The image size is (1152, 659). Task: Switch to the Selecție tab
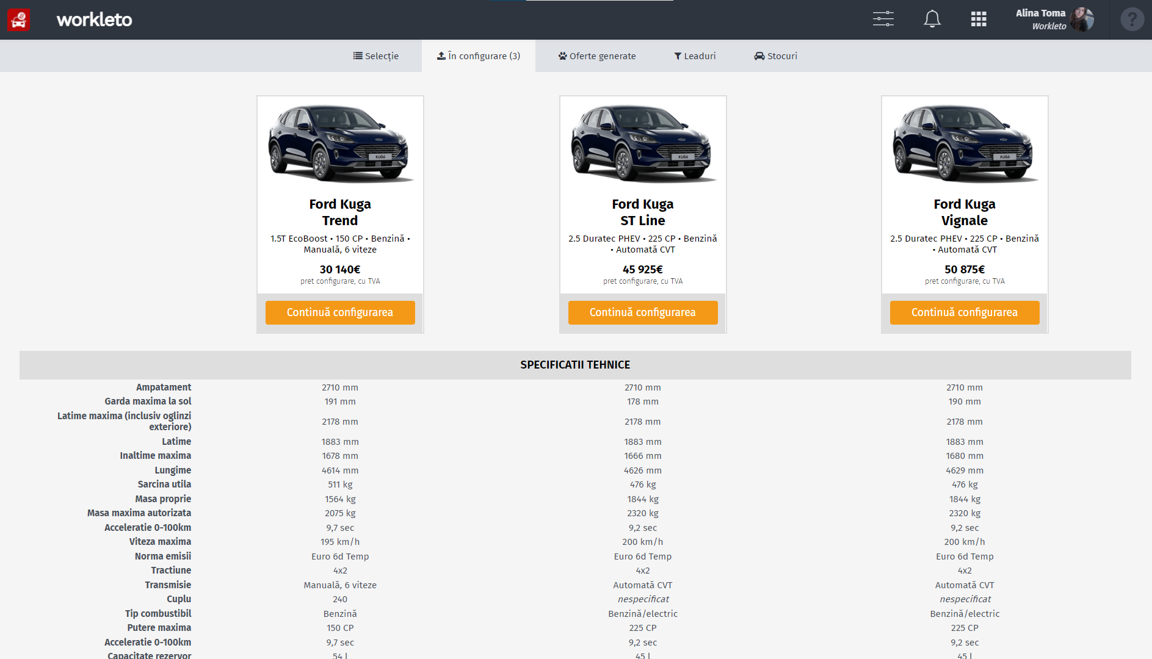click(x=376, y=56)
